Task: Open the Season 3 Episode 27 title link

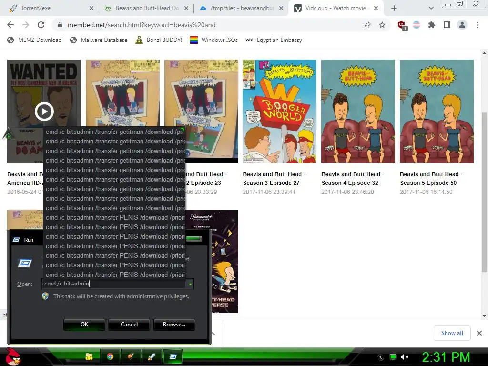Action: (274, 179)
